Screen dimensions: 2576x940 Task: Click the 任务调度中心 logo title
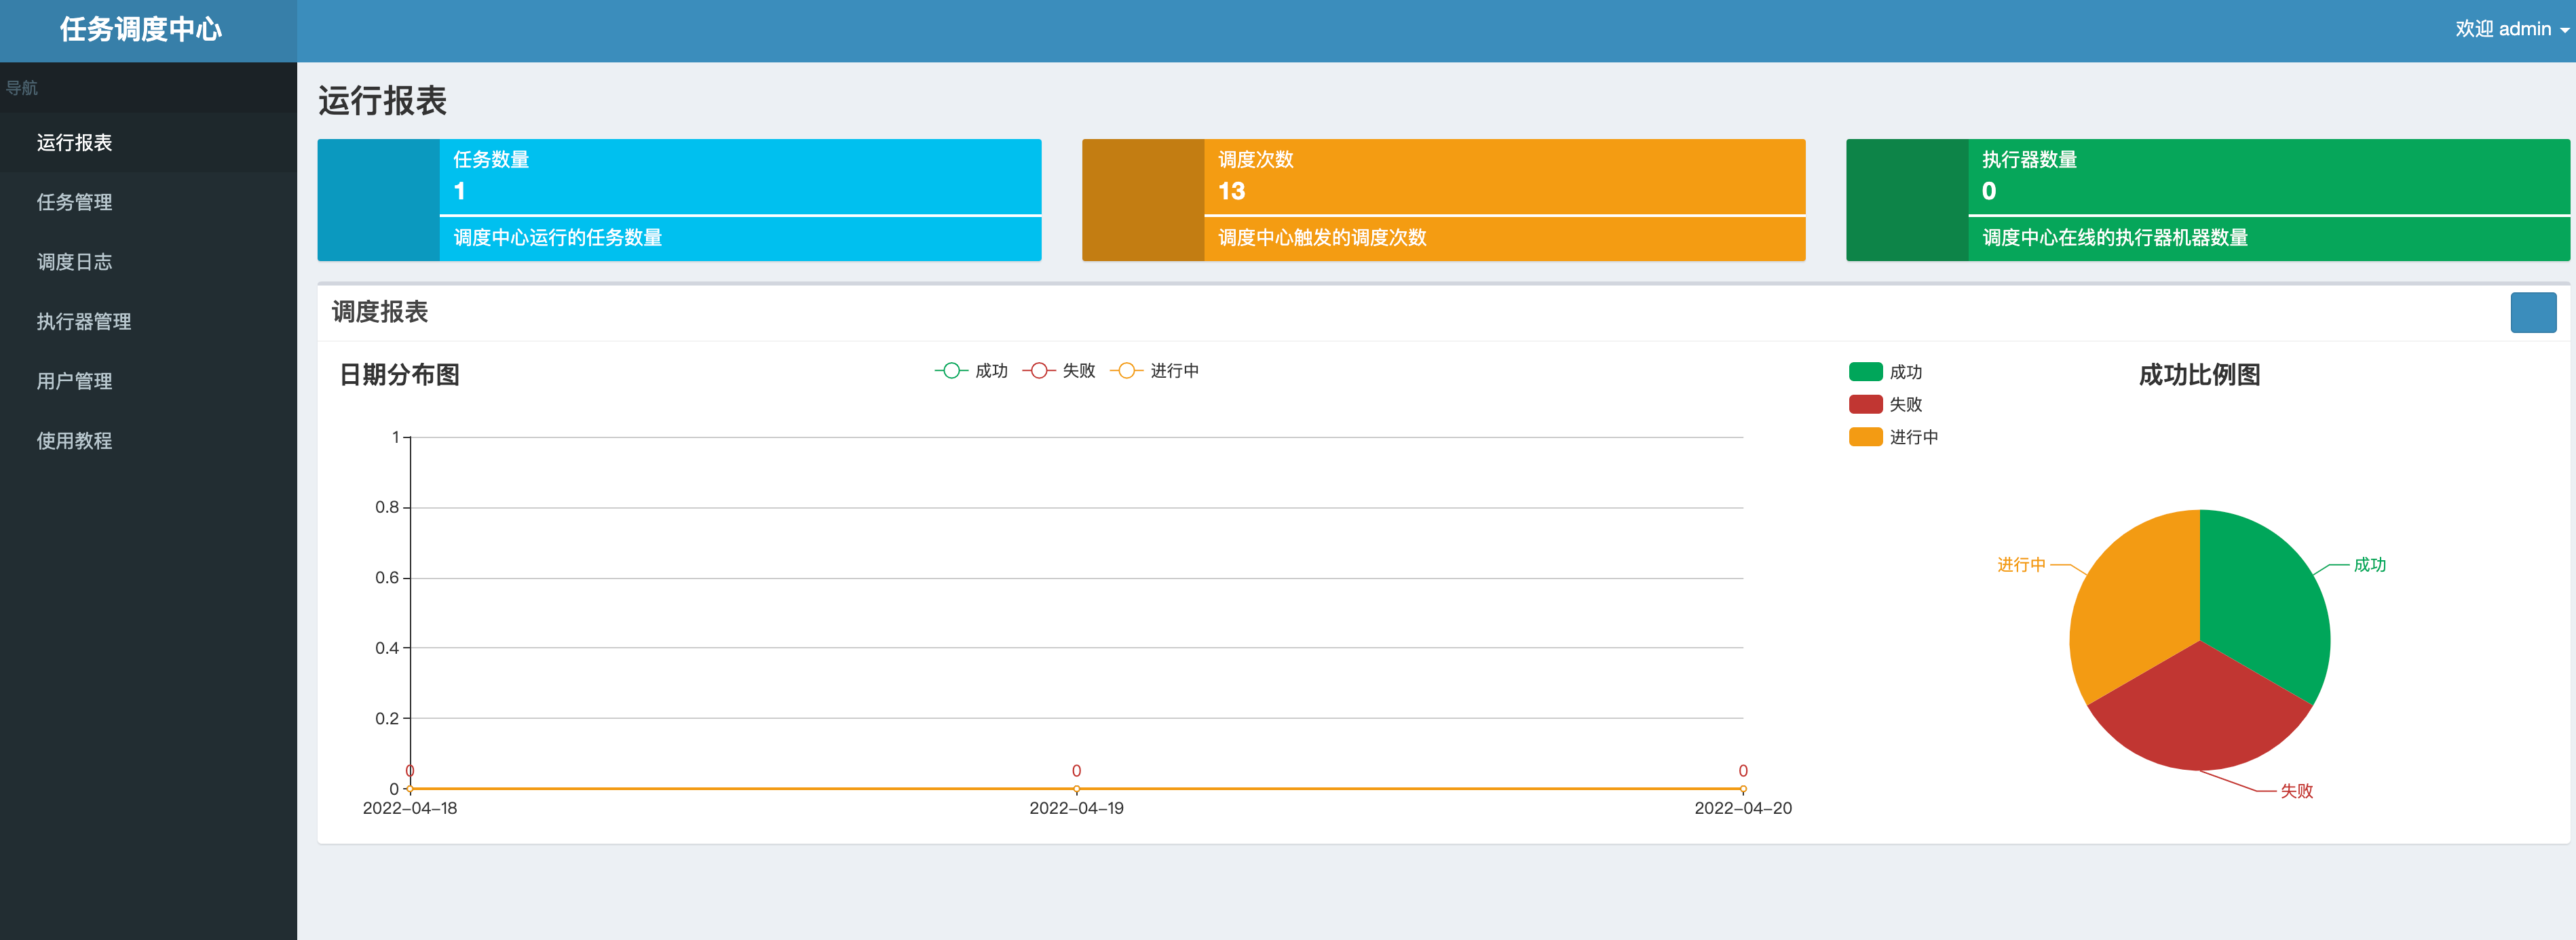pos(141,30)
